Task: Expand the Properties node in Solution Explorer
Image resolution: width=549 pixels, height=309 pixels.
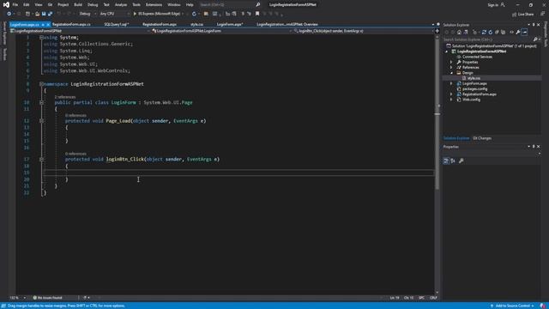Action: pyautogui.click(x=451, y=62)
